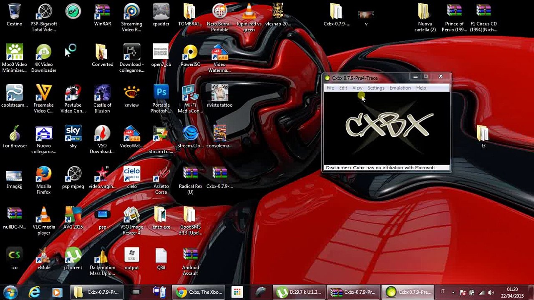534x300 pixels.
Task: Select the Moo0 Video Minimizer icon
Action: coord(15,59)
